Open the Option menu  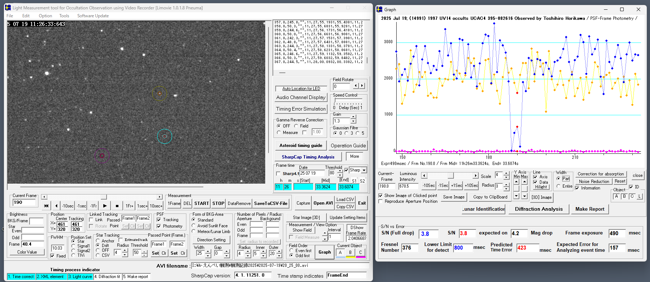(x=45, y=16)
